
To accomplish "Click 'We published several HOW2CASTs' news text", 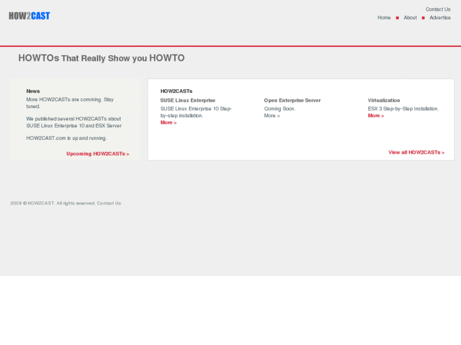I will tap(74, 122).
